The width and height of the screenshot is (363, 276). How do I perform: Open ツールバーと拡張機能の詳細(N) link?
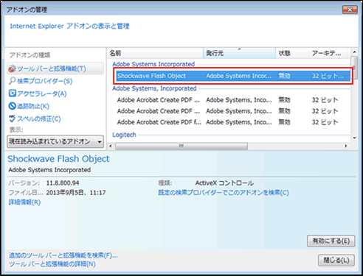click(x=52, y=264)
